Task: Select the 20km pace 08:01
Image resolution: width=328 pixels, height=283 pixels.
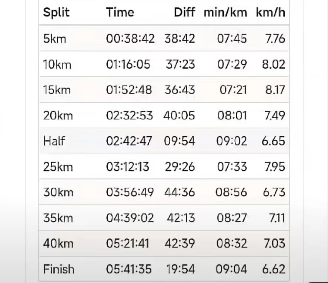Action: point(231,116)
